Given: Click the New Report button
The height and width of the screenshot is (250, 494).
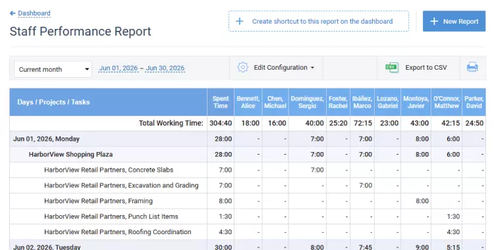Looking at the screenshot, I should point(454,21).
